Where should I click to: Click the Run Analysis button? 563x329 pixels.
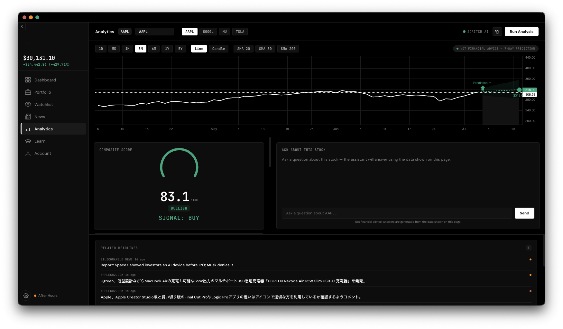(x=521, y=32)
